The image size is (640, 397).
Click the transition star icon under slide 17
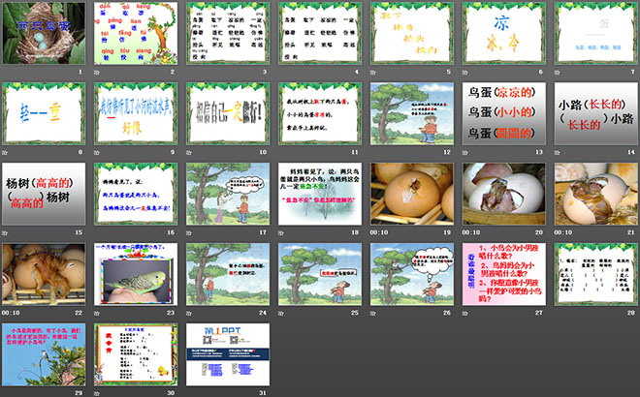(190, 232)
